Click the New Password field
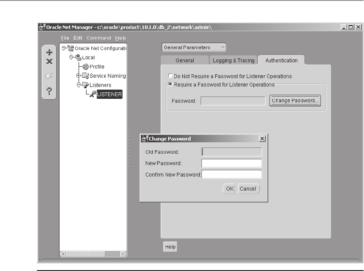Viewport: 364px width, 271px height. coord(232,163)
